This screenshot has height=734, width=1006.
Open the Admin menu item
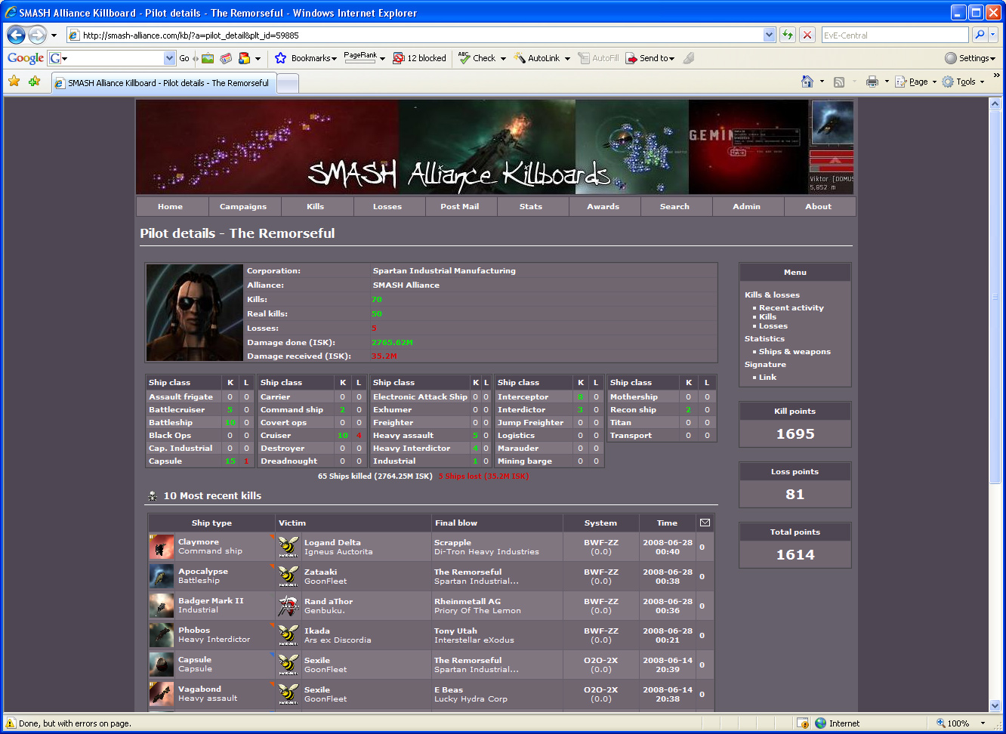click(x=747, y=206)
